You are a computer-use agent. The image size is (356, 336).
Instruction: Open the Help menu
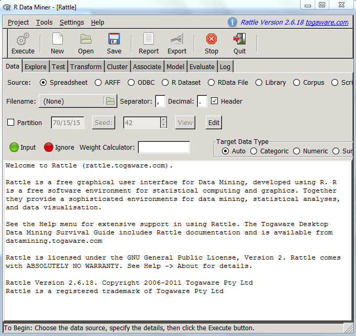point(97,23)
